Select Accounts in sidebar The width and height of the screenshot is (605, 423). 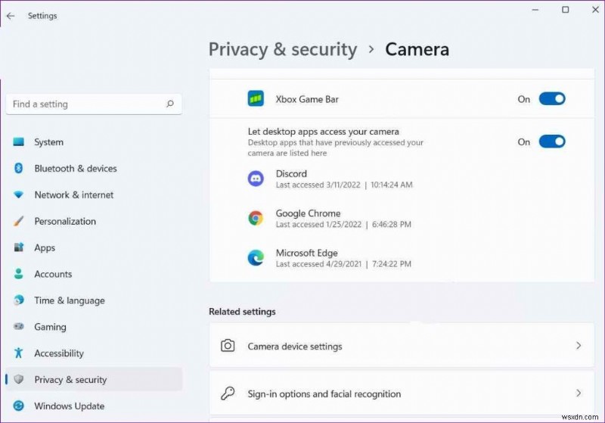pyautogui.click(x=94, y=274)
